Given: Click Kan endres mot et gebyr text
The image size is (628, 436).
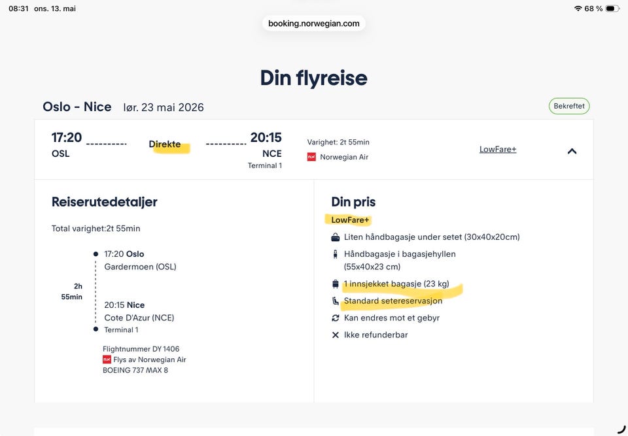Looking at the screenshot, I should (x=392, y=318).
